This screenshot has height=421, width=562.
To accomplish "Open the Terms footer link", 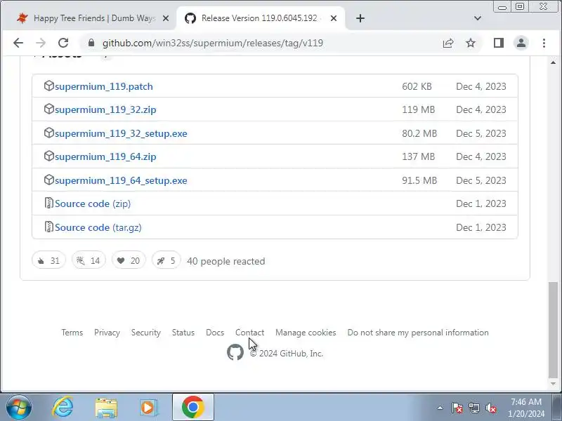I will [x=72, y=333].
